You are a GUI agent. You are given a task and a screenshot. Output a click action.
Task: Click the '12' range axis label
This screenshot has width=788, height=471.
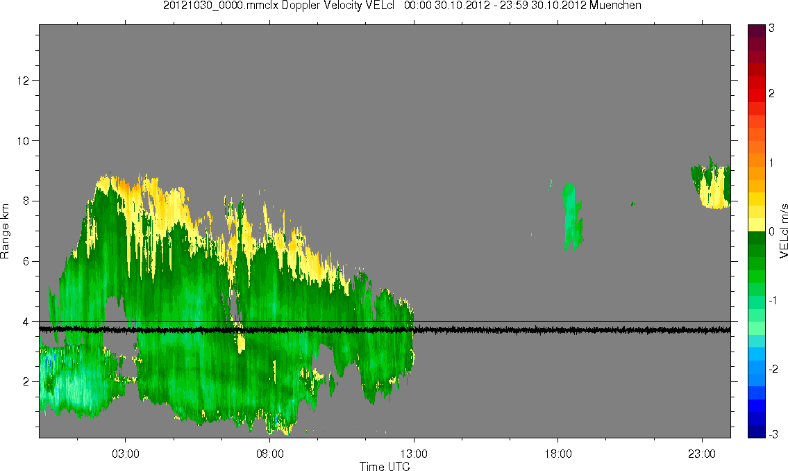[23, 81]
